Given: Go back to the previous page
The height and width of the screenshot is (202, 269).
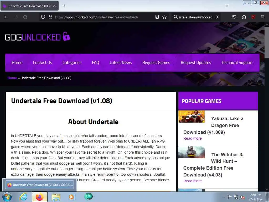Looking at the screenshot, I should point(6,17).
